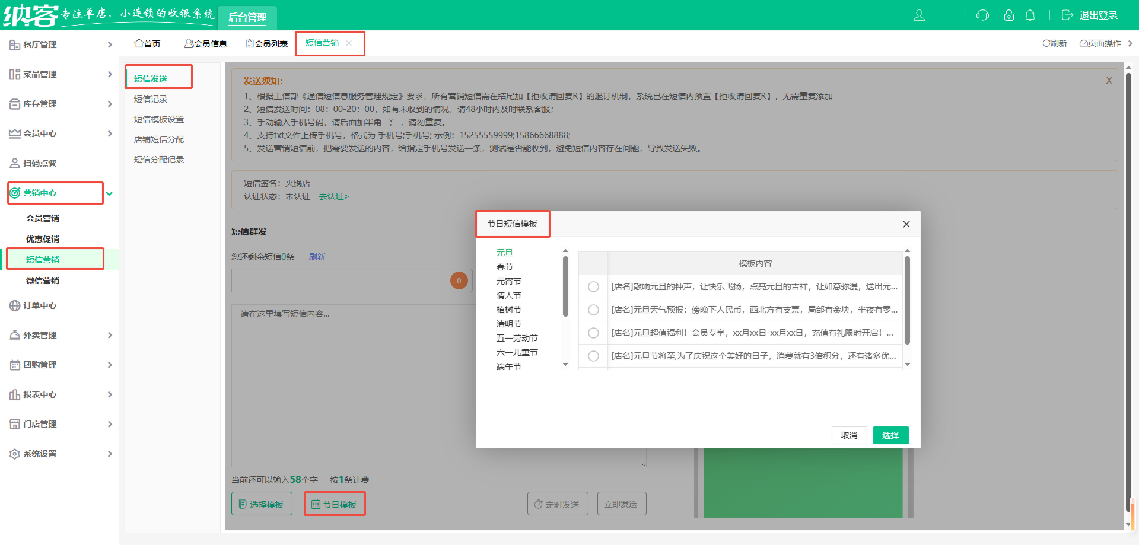1139x545 pixels.
Task: Select the 元旦超值福利 template radio button
Action: pyautogui.click(x=593, y=333)
